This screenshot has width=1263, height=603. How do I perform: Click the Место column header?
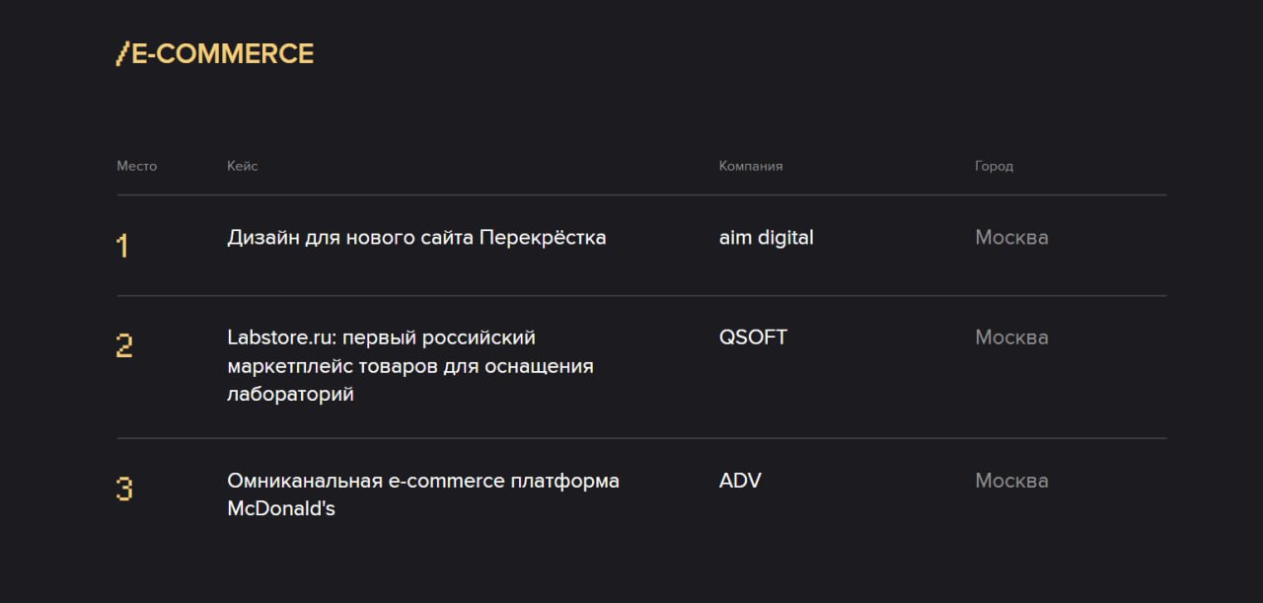(x=136, y=166)
